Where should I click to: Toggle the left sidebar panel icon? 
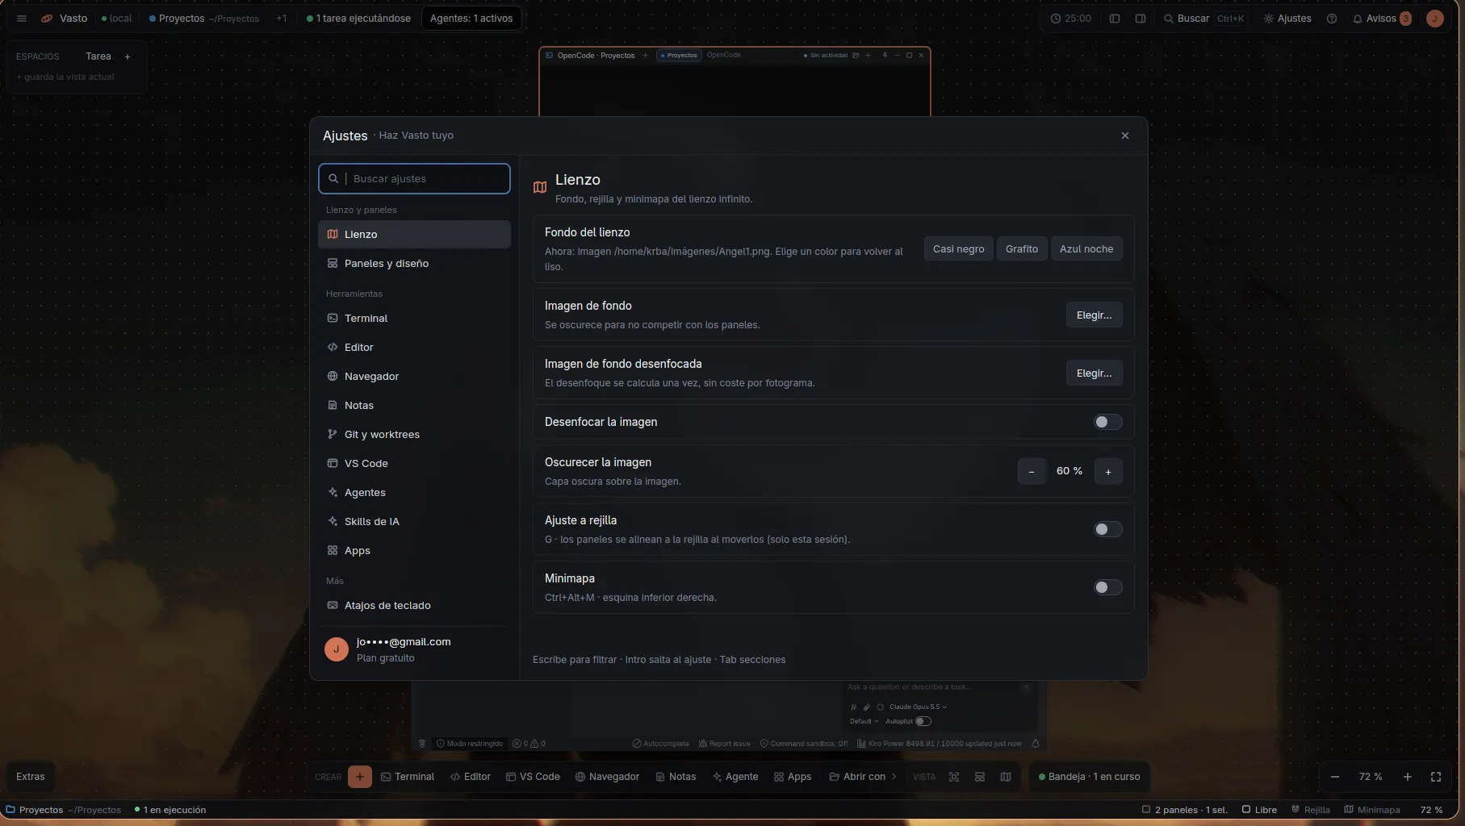point(1115,19)
